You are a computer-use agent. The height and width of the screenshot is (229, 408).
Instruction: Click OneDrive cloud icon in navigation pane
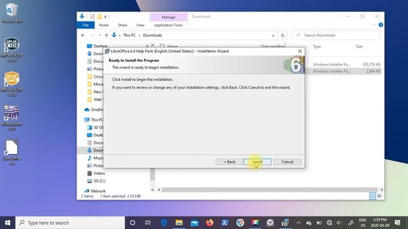[87, 110]
